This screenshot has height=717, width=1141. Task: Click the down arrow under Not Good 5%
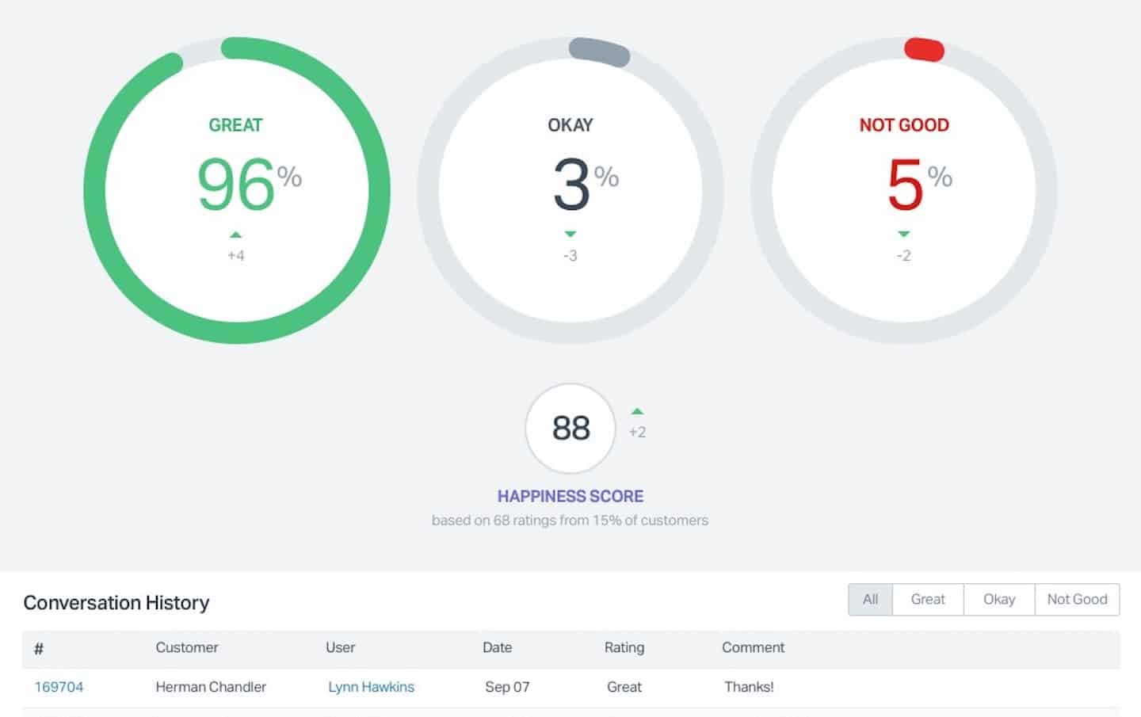pyautogui.click(x=903, y=234)
